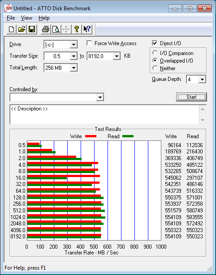The image size is (216, 275).
Task: Save results with the floppy disk icon
Action: 32,29
